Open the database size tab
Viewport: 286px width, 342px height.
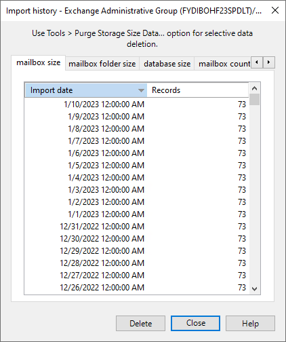(x=167, y=64)
